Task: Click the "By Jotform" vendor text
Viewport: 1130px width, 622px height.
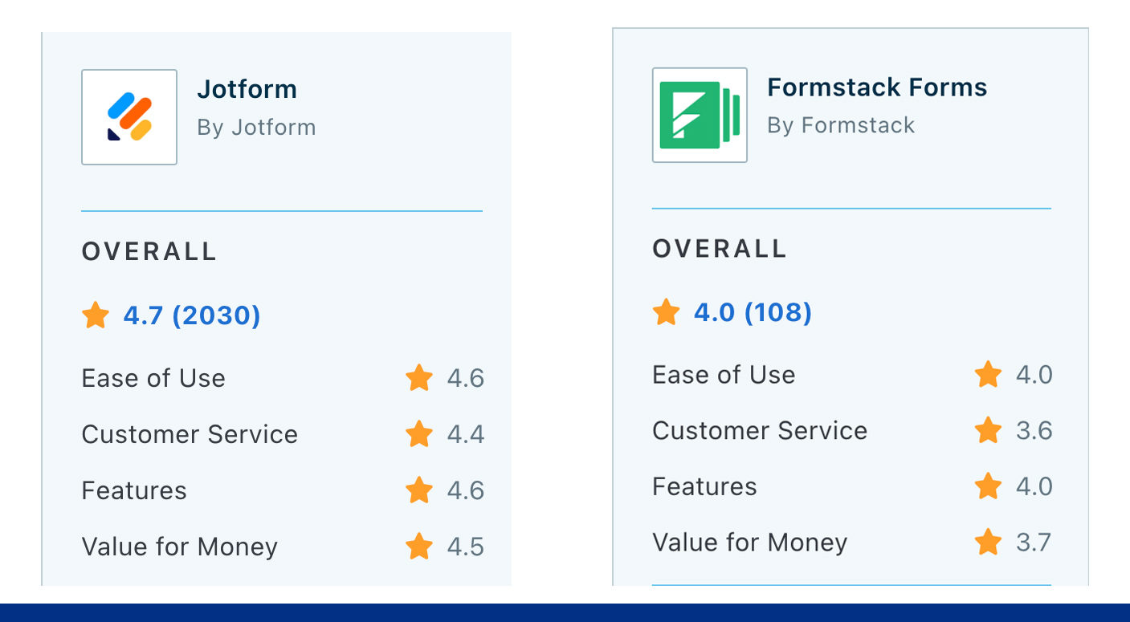Action: [x=256, y=127]
